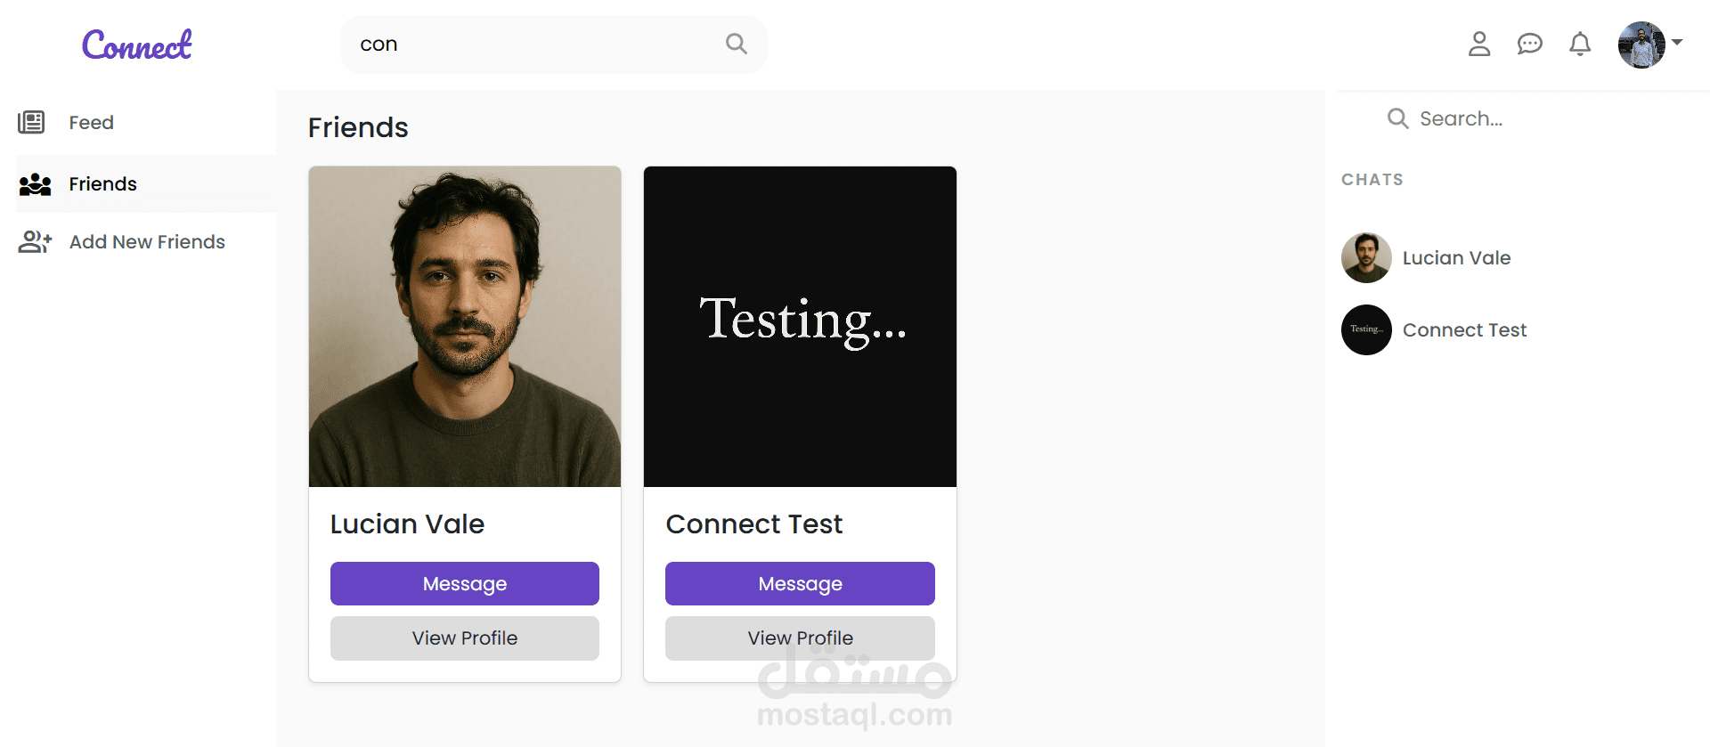This screenshot has height=747, width=1710.
Task: Expand the account dropdown arrow beside avatar
Action: pos(1677,42)
